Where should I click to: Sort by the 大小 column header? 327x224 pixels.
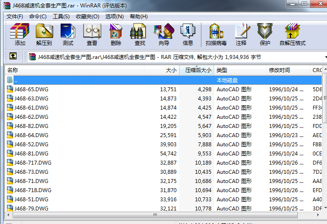pyautogui.click(x=162, y=70)
